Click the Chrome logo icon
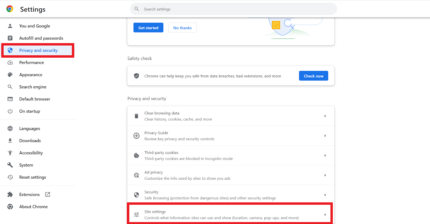The image size is (430, 224). pyautogui.click(x=10, y=9)
